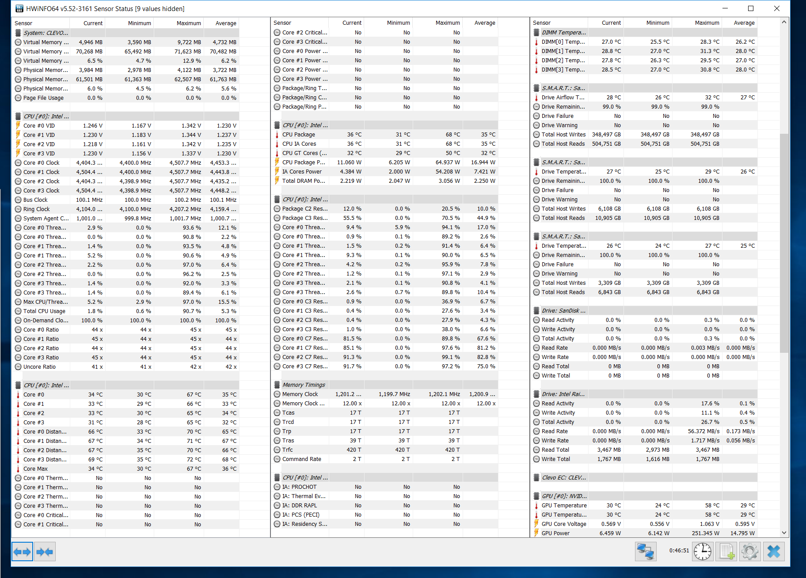Click the thermometer icon beside Drive Airflow T...
Screen dimensions: 806x578
tap(536, 98)
